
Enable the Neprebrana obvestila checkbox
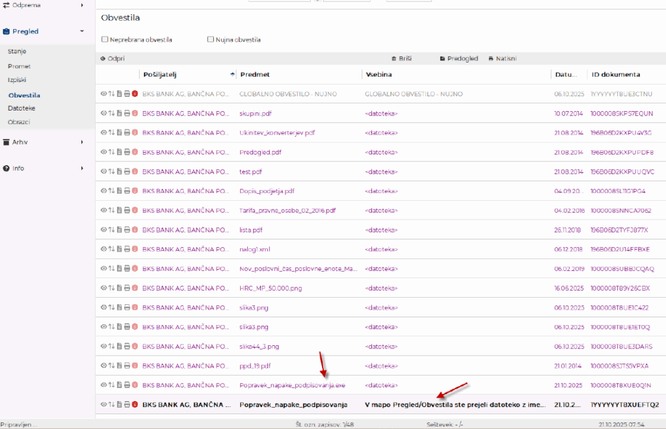(x=105, y=40)
